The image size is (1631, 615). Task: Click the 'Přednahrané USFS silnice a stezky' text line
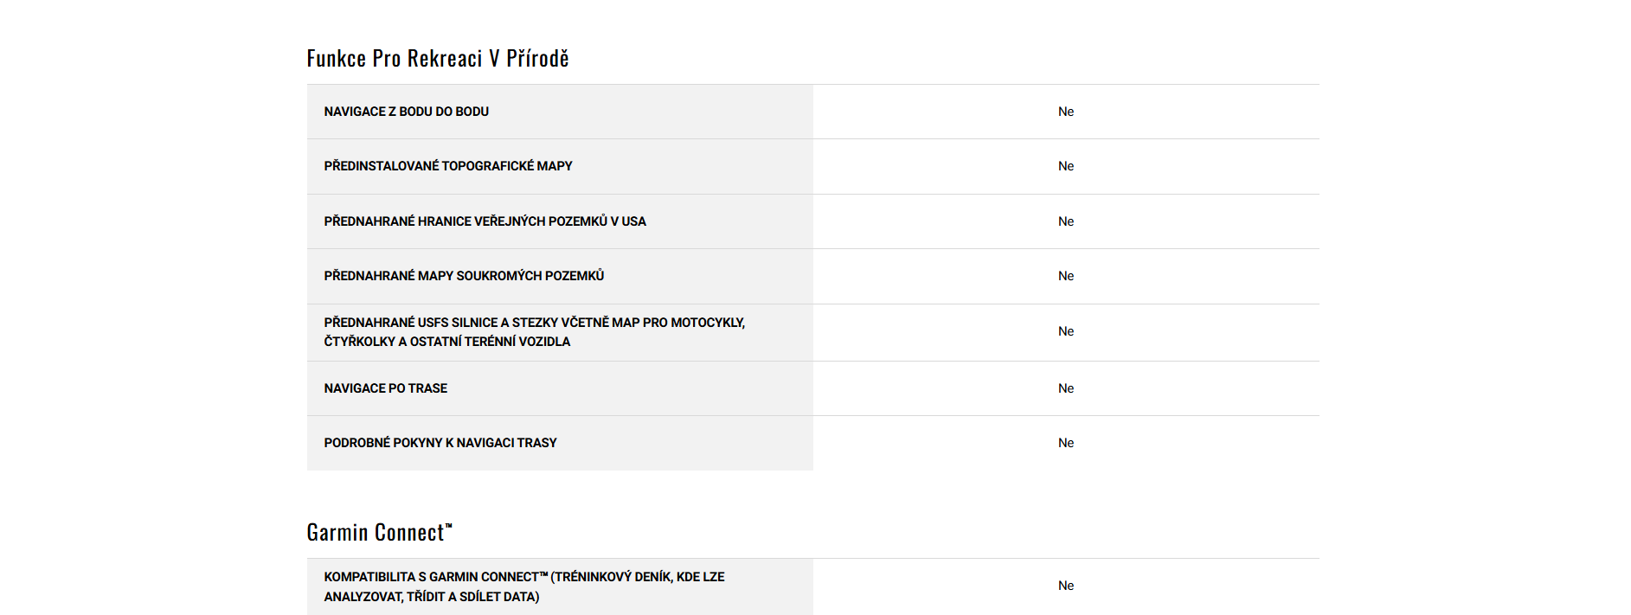click(534, 323)
